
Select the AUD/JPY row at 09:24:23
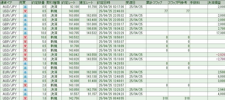(x=112, y=94)
